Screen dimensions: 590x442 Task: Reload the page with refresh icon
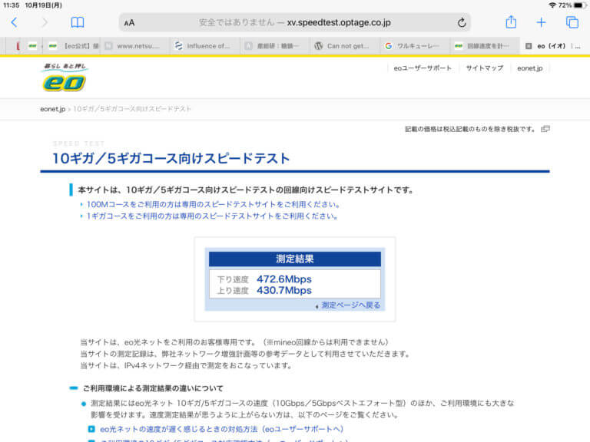(x=462, y=22)
